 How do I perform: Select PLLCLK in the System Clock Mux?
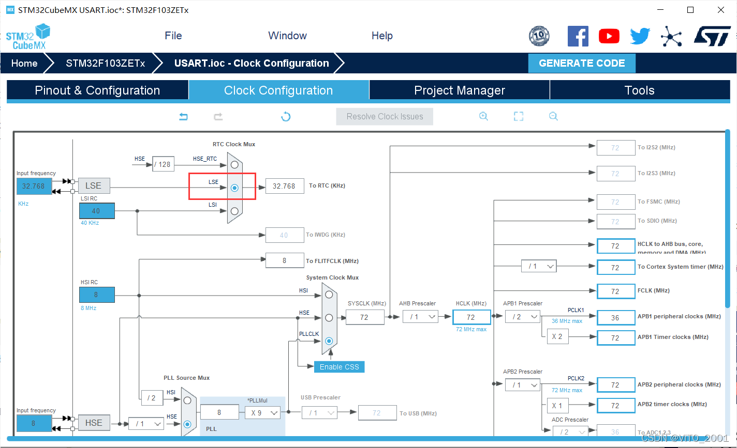[x=329, y=341]
